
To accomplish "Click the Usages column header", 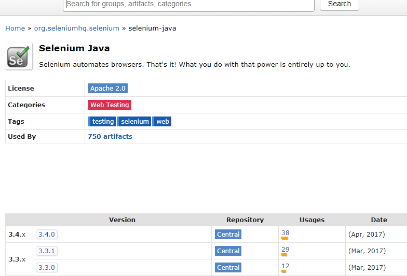I will [311, 220].
